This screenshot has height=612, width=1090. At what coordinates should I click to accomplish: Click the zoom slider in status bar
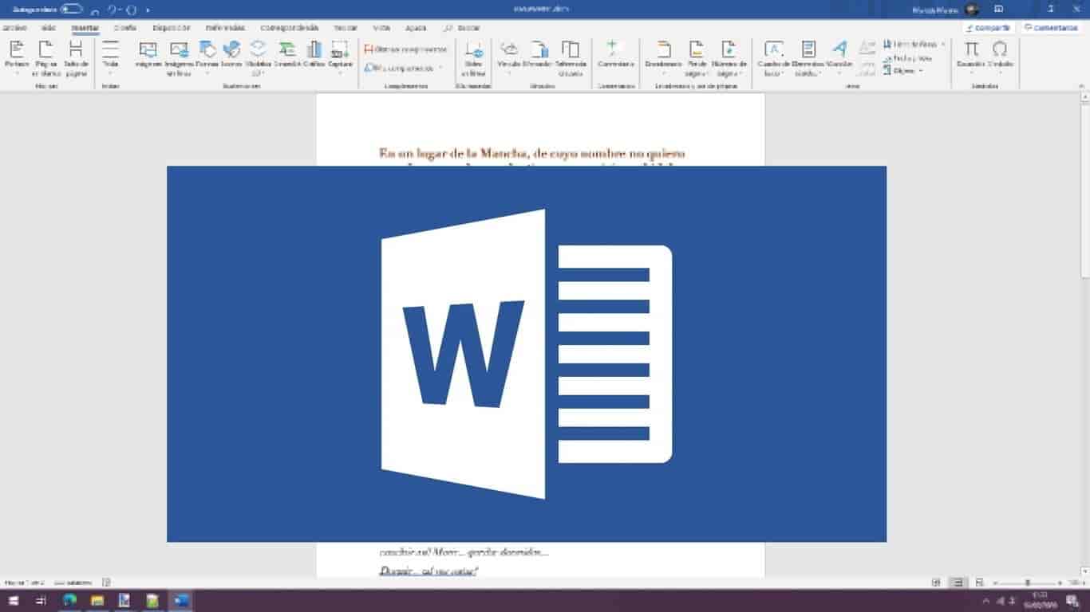[1027, 583]
